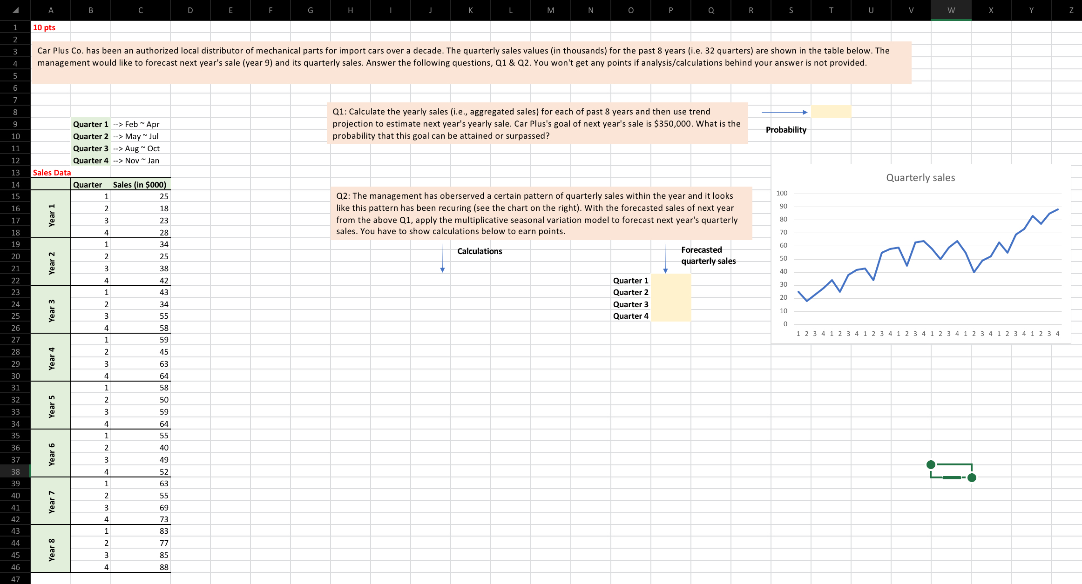Click the Q1 question text box
1082x584 pixels.
coord(537,124)
